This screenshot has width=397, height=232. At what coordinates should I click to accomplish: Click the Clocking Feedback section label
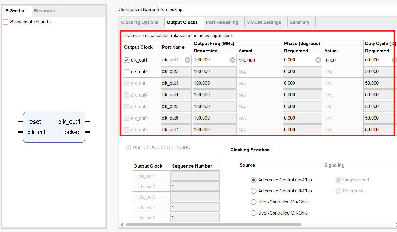251,150
